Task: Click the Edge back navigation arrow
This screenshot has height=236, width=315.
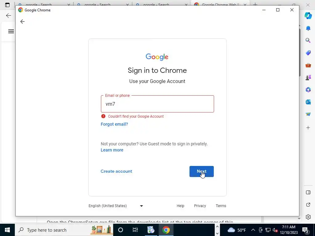Action: (8, 15)
